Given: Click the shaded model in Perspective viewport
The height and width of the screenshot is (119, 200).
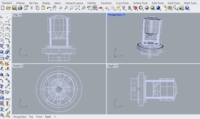Looking at the screenshot, I should coord(151,37).
